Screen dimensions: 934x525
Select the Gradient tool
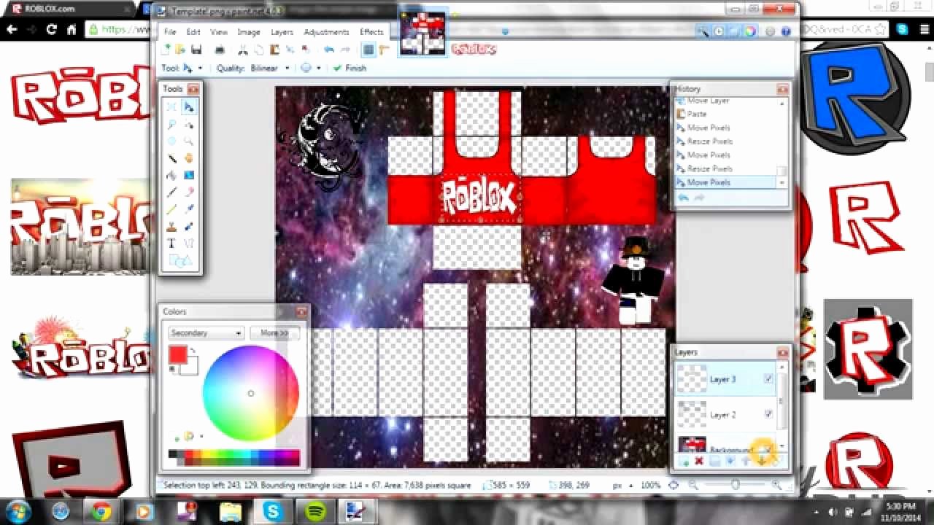(189, 175)
